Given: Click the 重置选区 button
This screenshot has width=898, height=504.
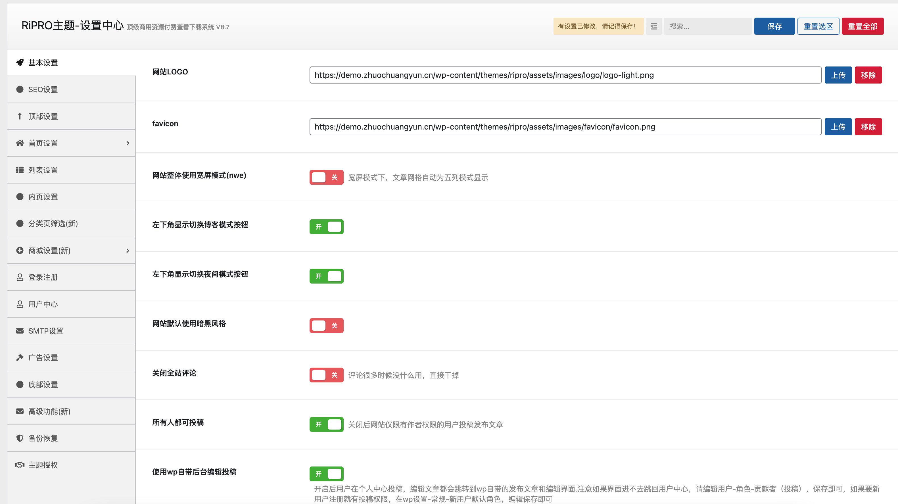Looking at the screenshot, I should pyautogui.click(x=818, y=26).
